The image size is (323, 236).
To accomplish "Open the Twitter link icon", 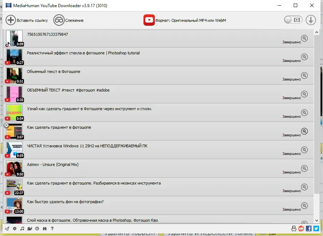I will click(x=316, y=228).
